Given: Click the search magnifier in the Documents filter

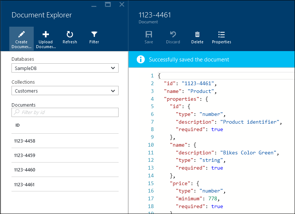Looking at the screenshot, I should click(x=17, y=112).
